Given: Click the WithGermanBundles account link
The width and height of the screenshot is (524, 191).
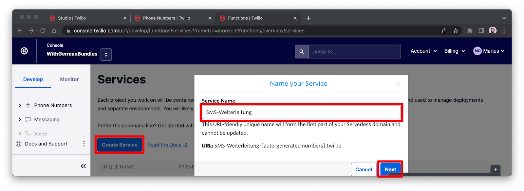Looking at the screenshot, I should point(72,54).
